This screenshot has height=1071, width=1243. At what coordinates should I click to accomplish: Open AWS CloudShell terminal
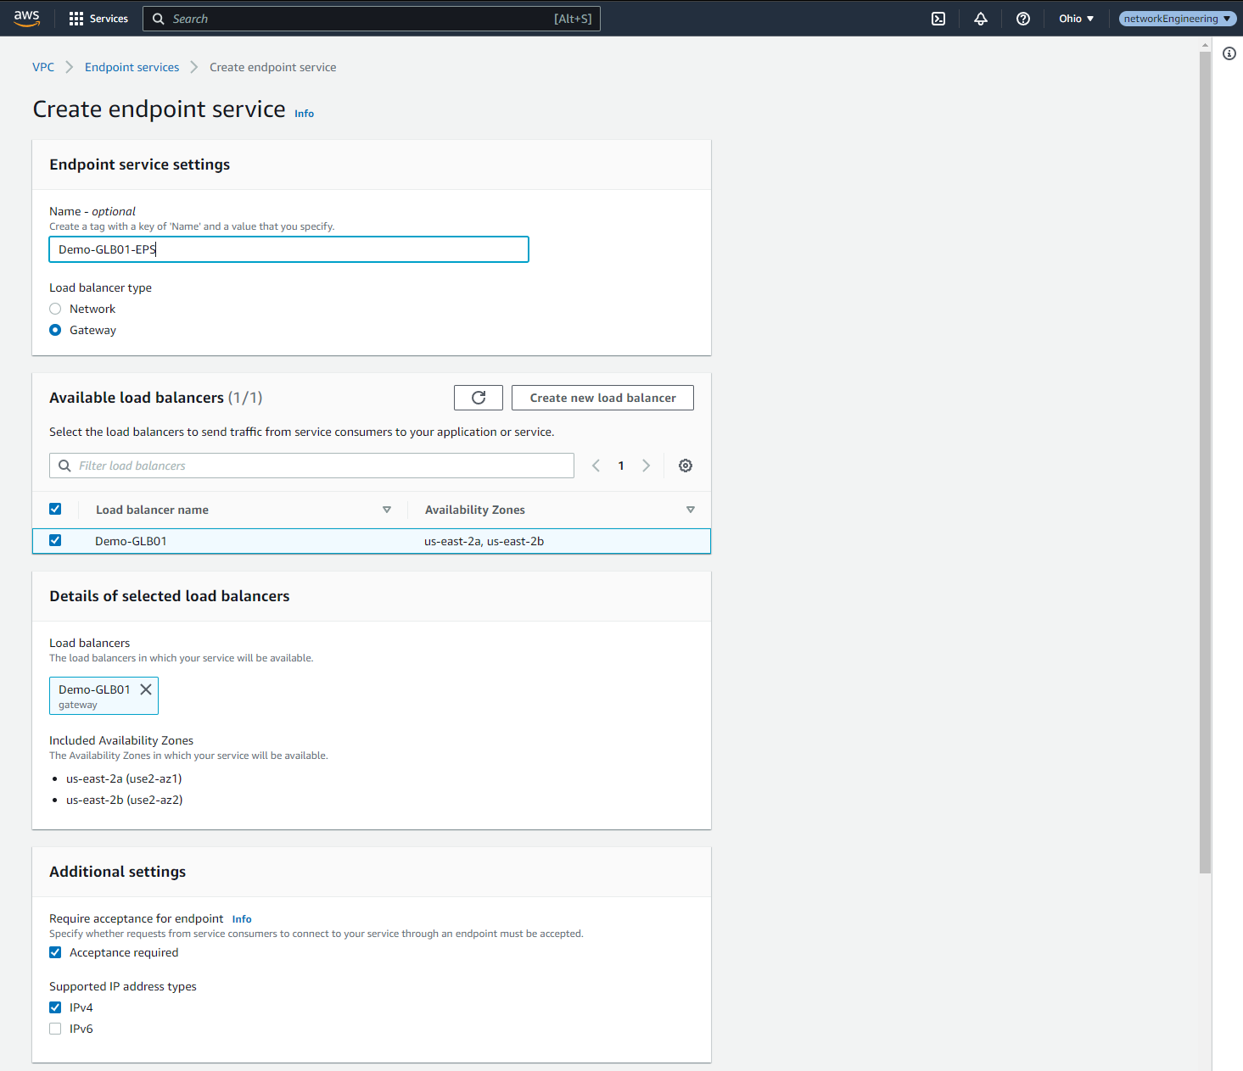(938, 18)
